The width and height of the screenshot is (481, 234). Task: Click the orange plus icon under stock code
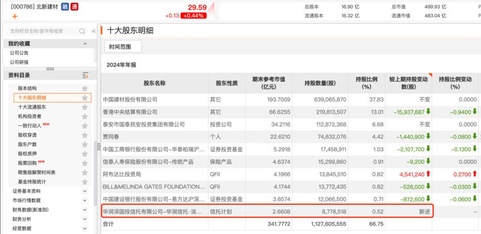point(15,16)
